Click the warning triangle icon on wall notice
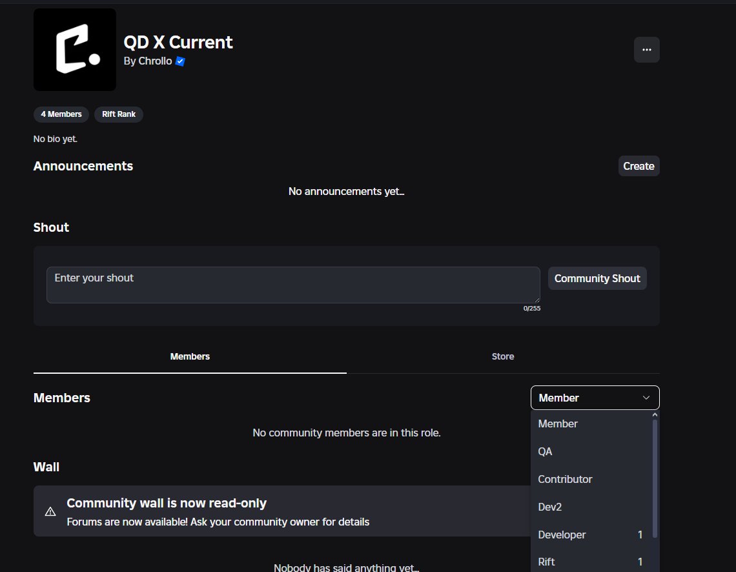Screen dimensions: 736x572 click(x=50, y=511)
